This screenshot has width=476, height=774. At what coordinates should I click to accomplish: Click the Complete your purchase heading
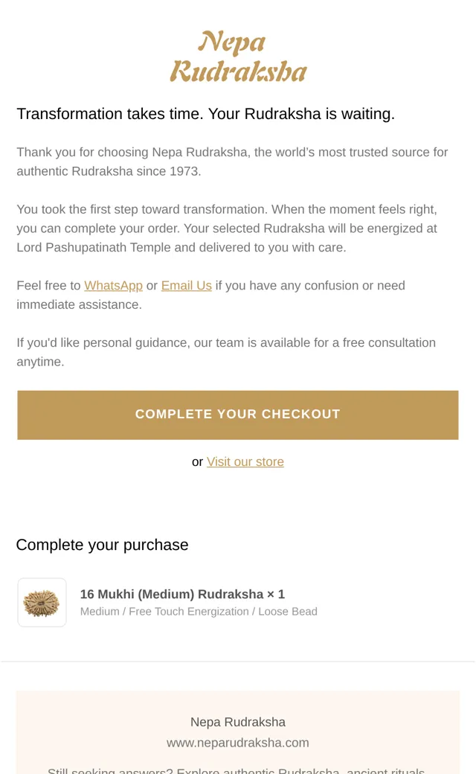coord(102,545)
